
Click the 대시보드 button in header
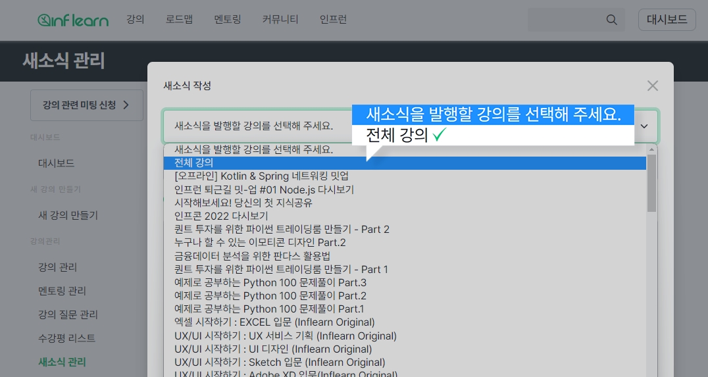pyautogui.click(x=667, y=20)
